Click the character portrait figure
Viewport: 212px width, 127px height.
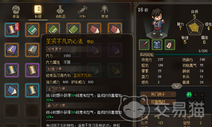157,22
